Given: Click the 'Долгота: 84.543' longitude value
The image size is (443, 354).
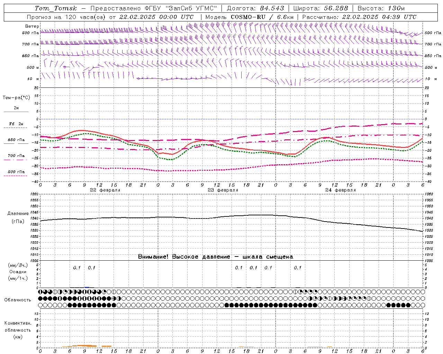Looking at the screenshot, I should click(x=255, y=8).
